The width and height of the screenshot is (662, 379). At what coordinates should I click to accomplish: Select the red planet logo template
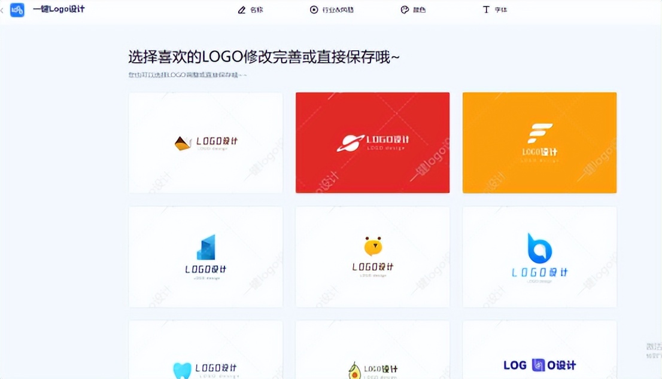(372, 142)
